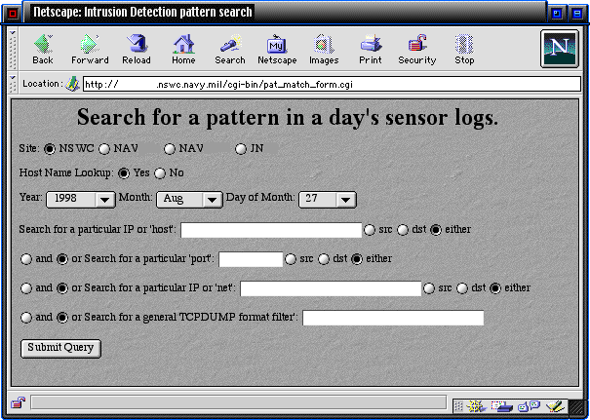
Task: Open the Year dropdown showing 1998
Action: pyautogui.click(x=81, y=199)
